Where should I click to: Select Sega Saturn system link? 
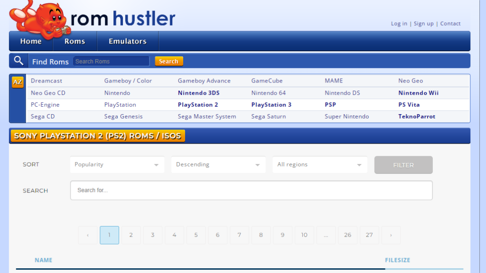pos(269,117)
